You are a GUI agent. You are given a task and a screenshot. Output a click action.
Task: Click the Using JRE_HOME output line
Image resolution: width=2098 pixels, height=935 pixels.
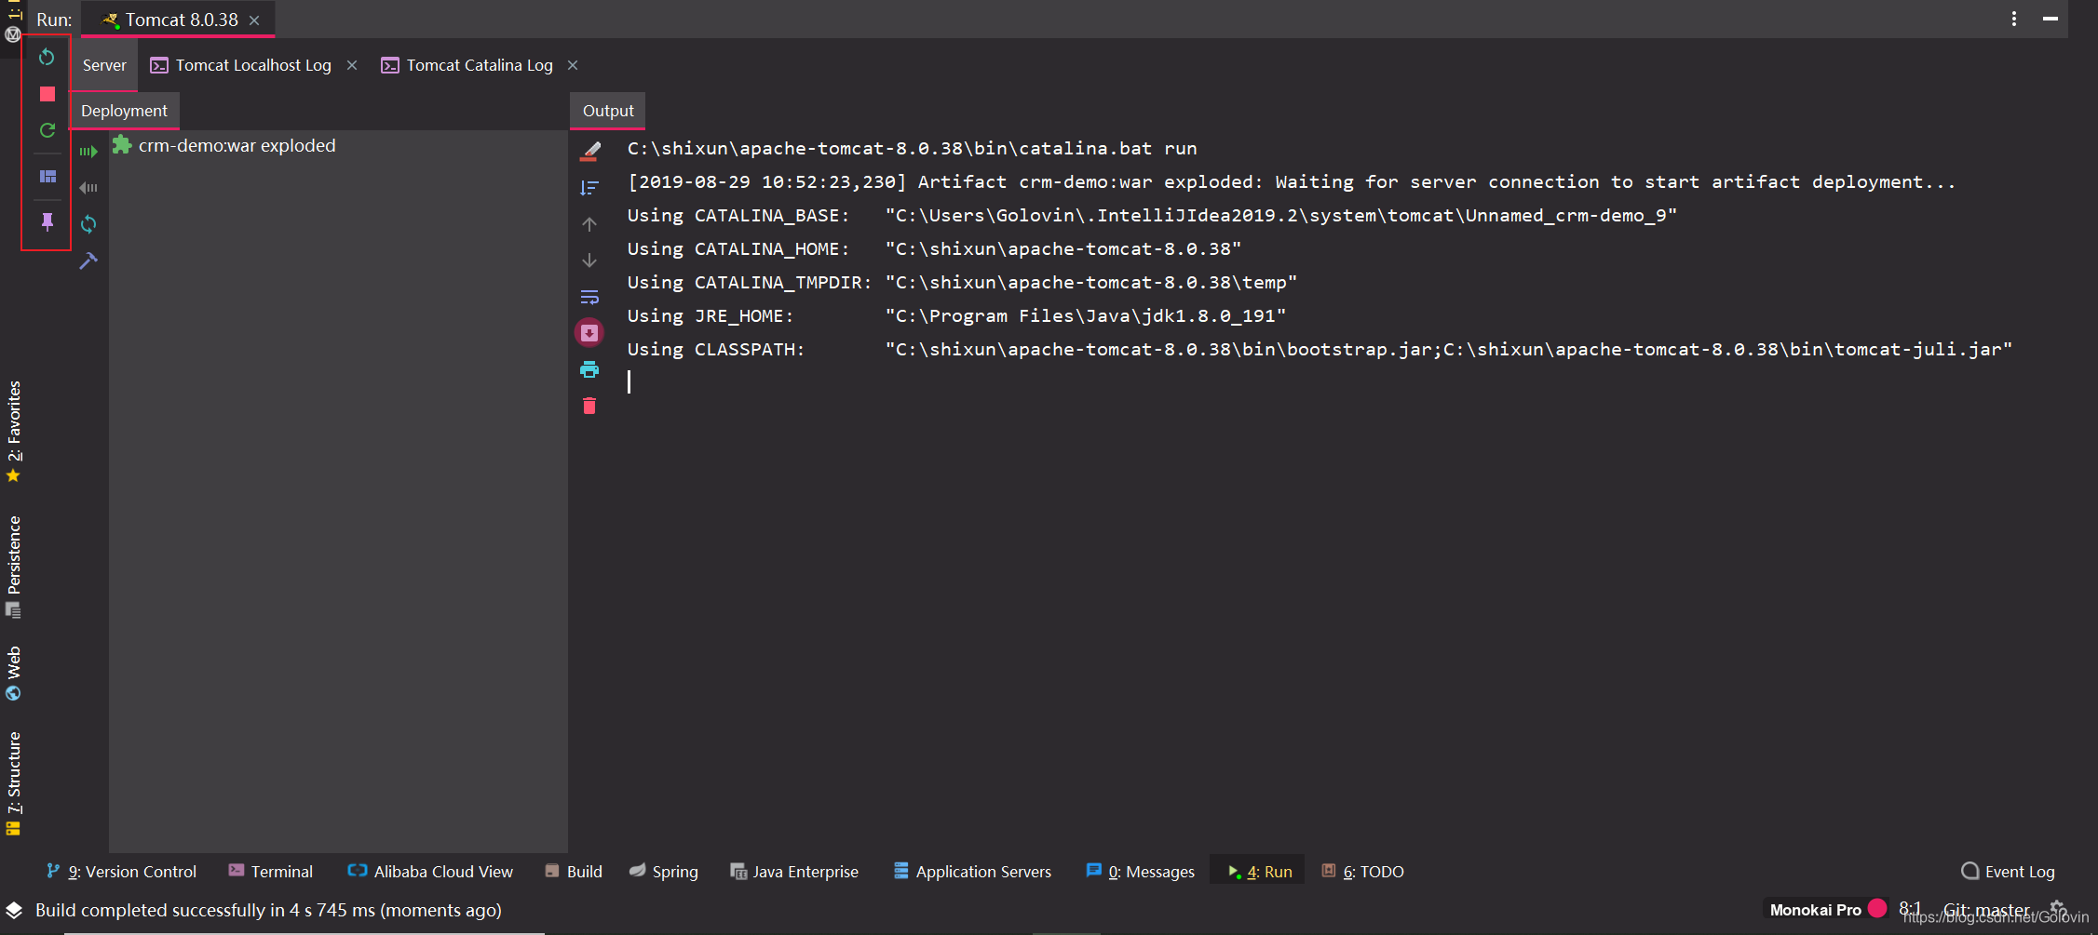click(956, 316)
